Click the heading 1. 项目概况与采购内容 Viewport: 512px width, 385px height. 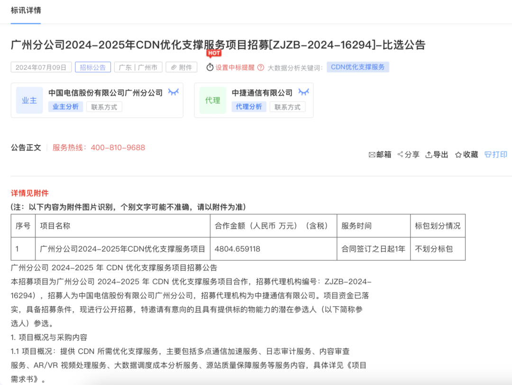pos(49,337)
